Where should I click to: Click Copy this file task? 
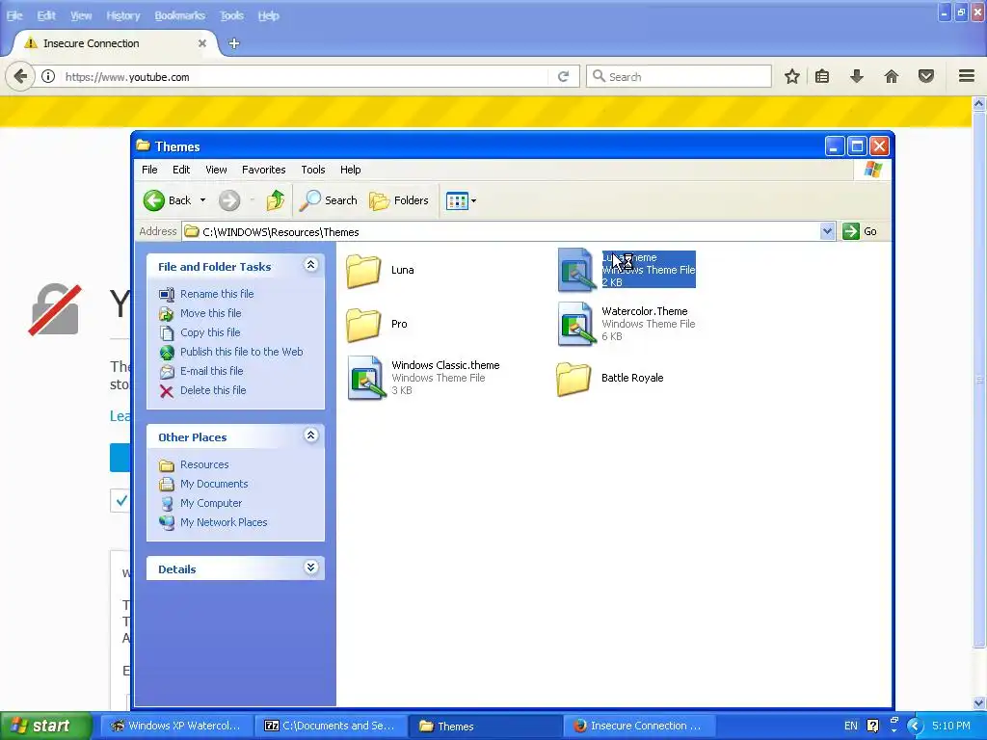(210, 332)
